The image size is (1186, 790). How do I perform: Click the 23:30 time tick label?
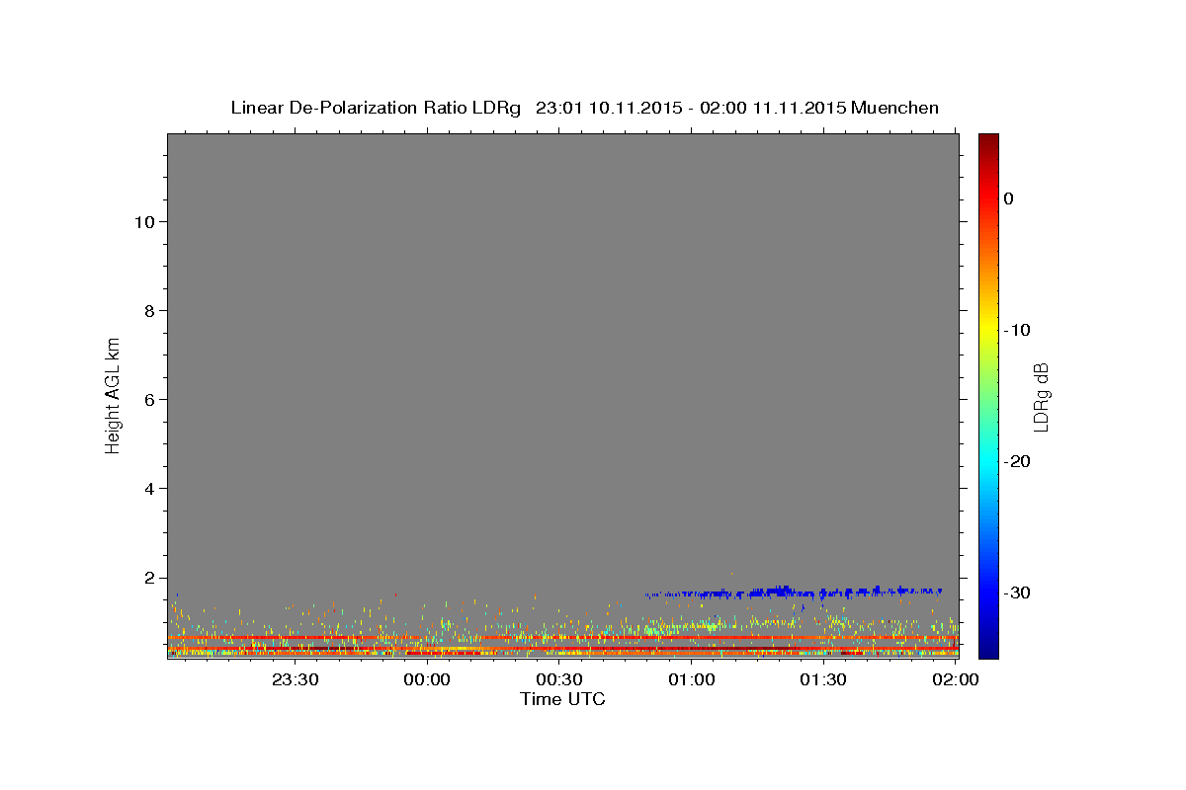click(296, 679)
